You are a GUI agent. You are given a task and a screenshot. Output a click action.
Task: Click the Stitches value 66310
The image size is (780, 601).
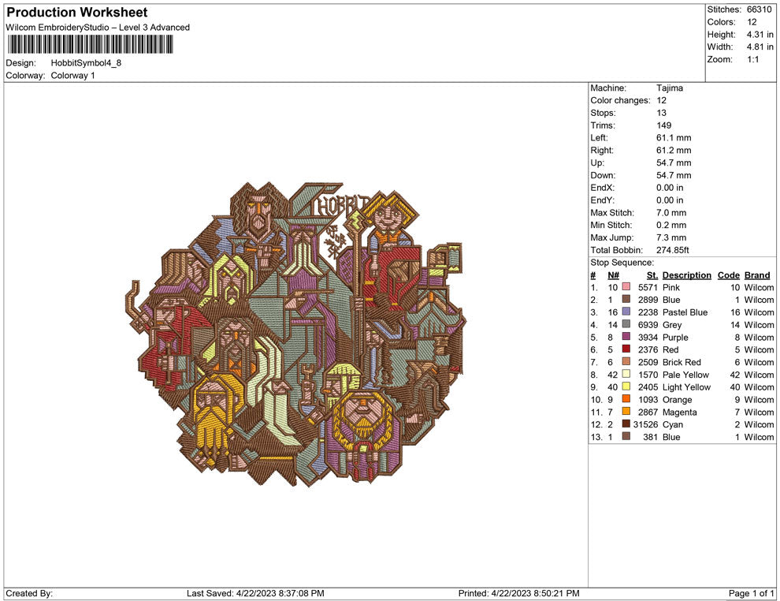click(x=759, y=9)
